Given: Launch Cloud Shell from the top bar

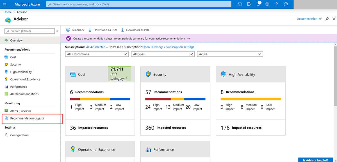Looking at the screenshot, I should pos(240,4).
